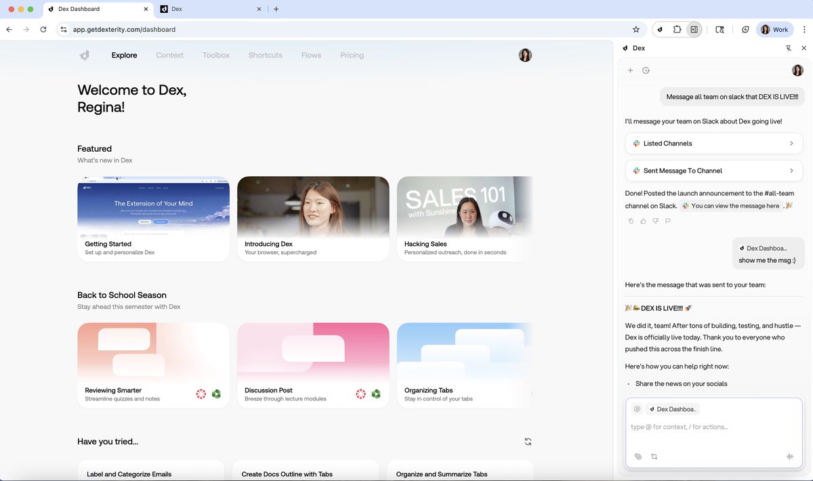This screenshot has height=481, width=813.
Task: Open the Getting Started card
Action: click(153, 219)
